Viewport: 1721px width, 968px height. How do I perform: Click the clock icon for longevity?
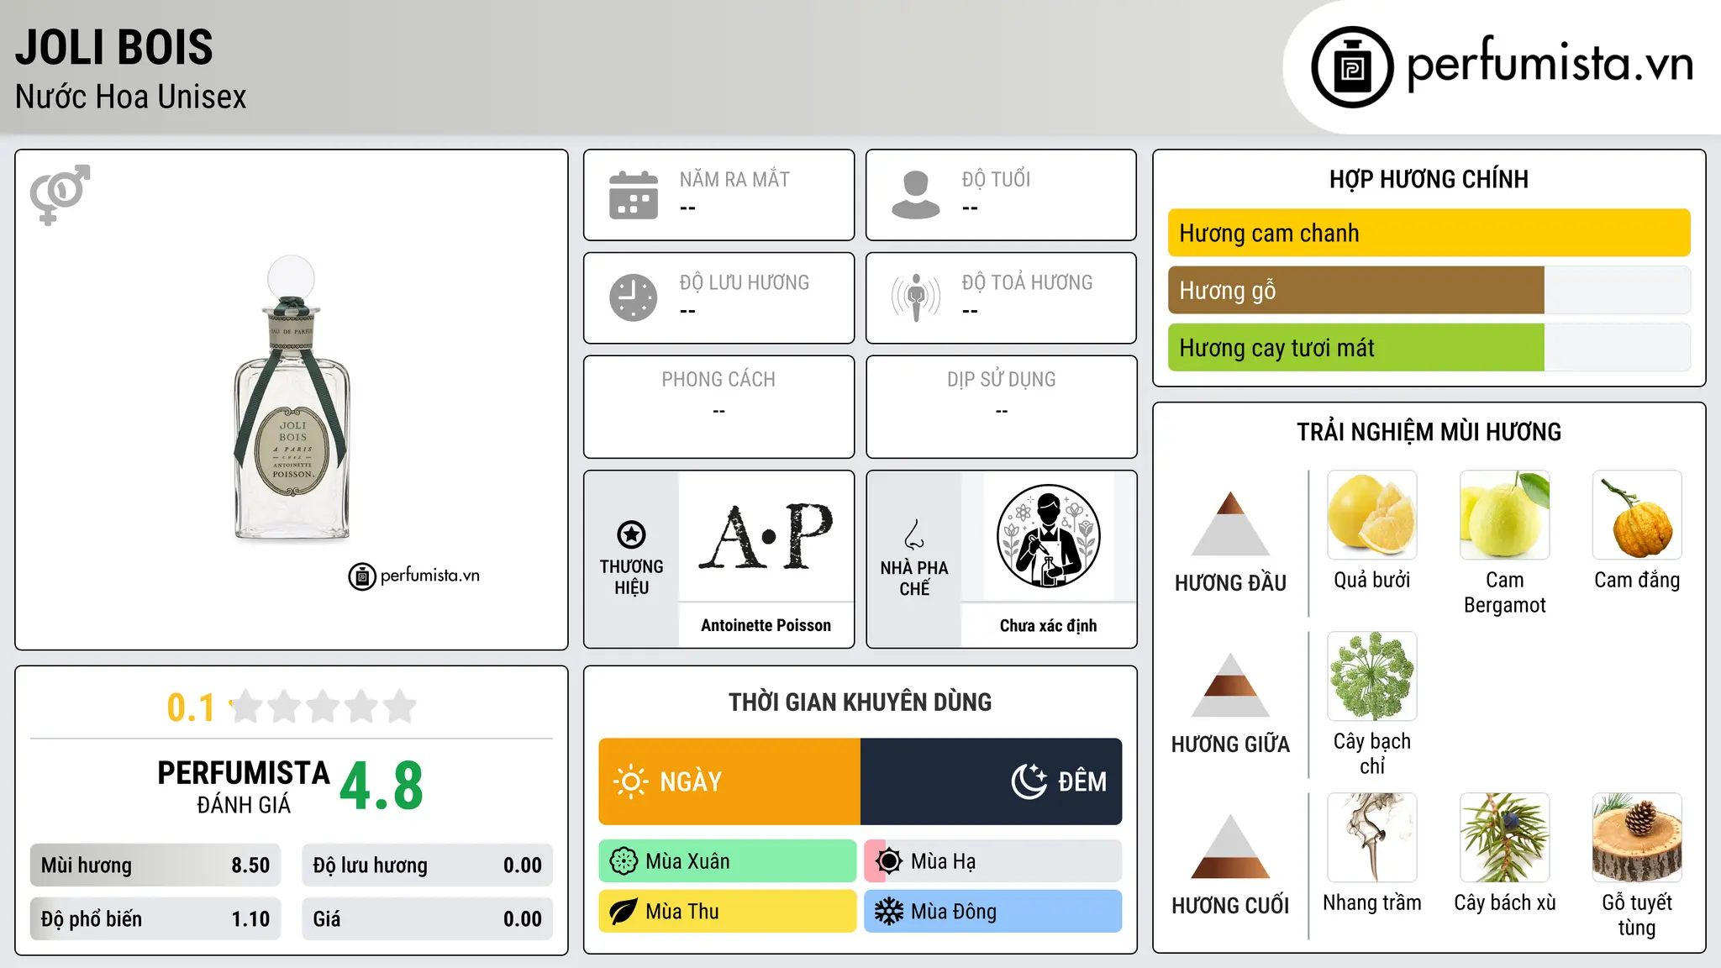[x=634, y=297]
